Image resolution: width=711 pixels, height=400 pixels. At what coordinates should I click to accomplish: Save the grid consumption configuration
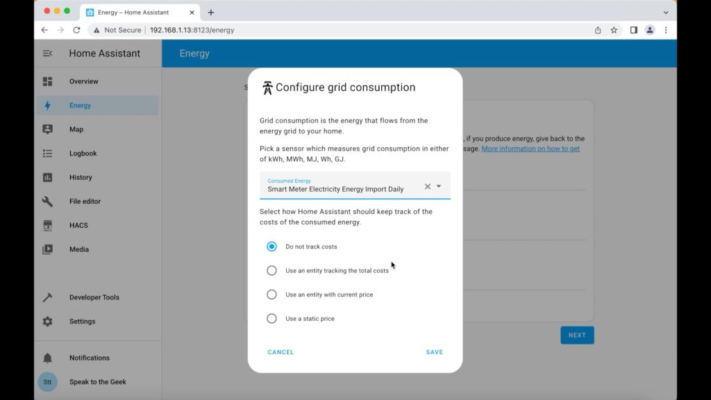(x=435, y=352)
